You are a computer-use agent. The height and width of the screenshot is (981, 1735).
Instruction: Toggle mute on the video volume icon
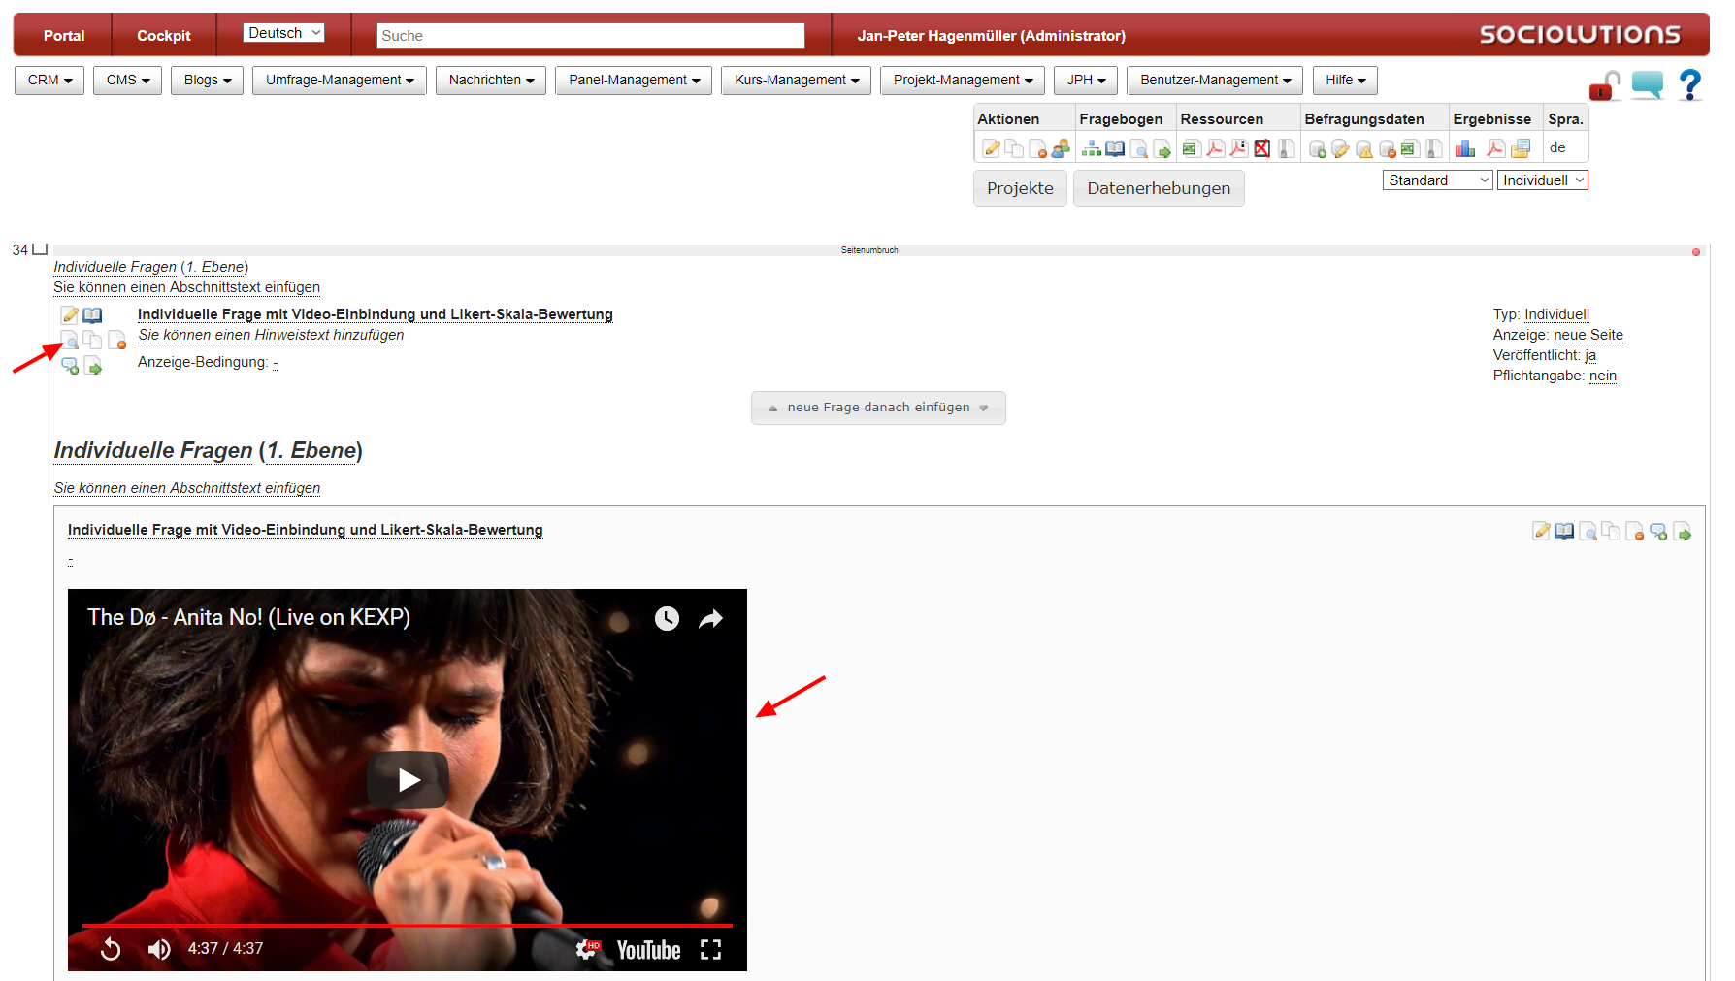(158, 949)
